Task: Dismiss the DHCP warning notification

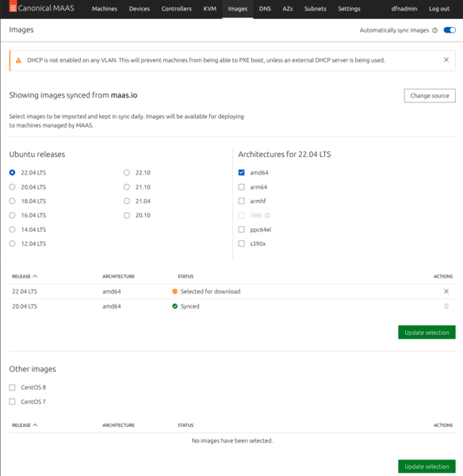Action: [x=446, y=59]
